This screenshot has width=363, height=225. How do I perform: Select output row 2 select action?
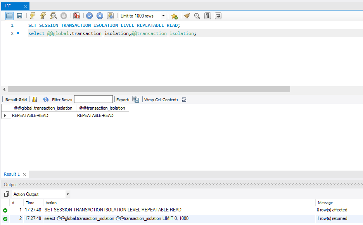[116, 218]
